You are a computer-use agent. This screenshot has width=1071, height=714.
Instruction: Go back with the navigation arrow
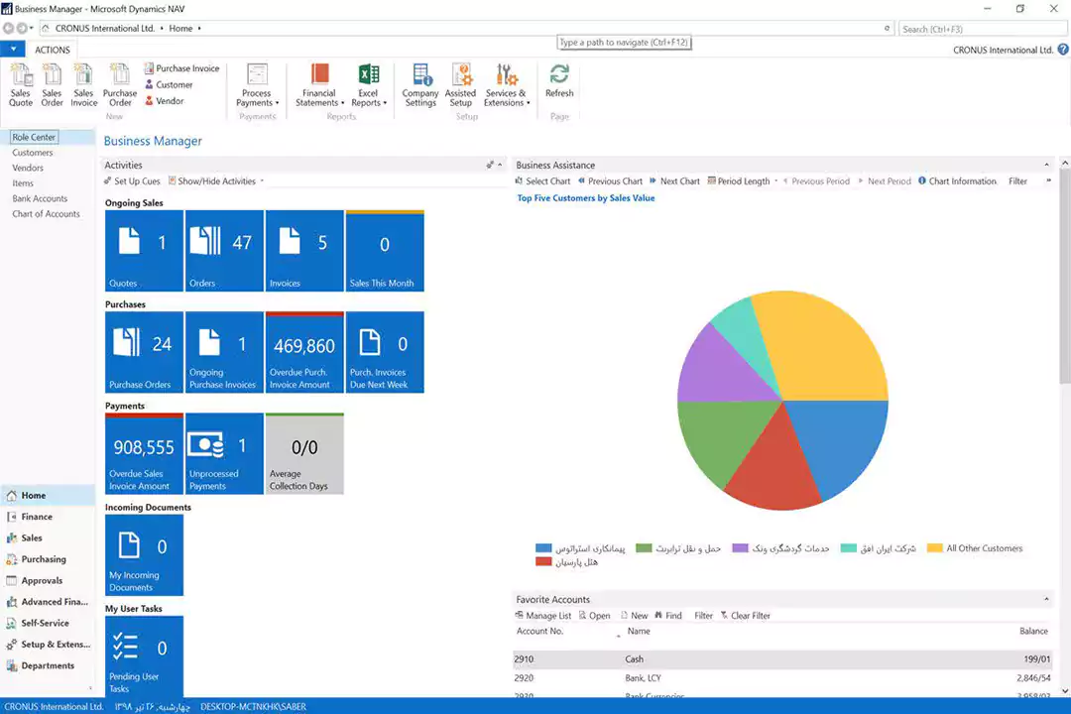pyautogui.click(x=8, y=28)
